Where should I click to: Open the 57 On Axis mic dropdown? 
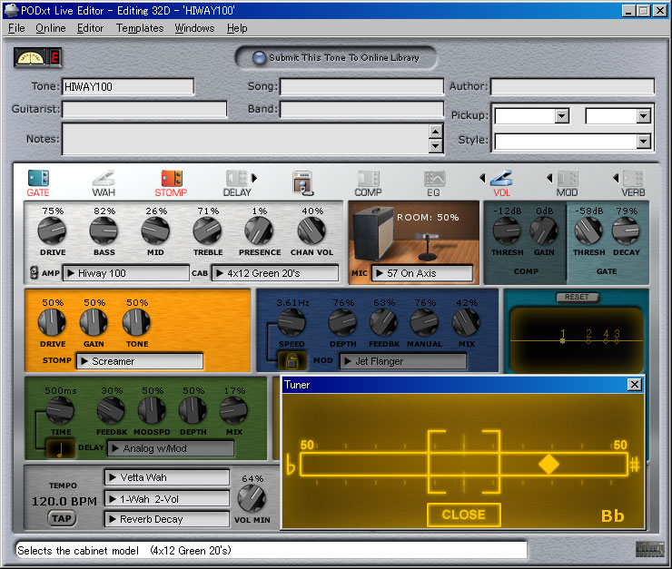[422, 273]
